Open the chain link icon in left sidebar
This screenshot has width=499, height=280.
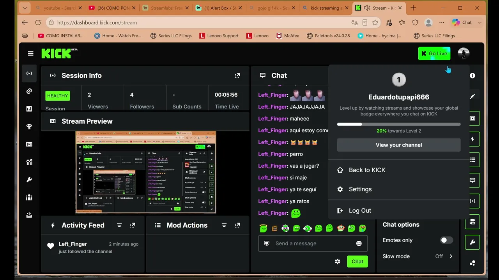pos(29,91)
